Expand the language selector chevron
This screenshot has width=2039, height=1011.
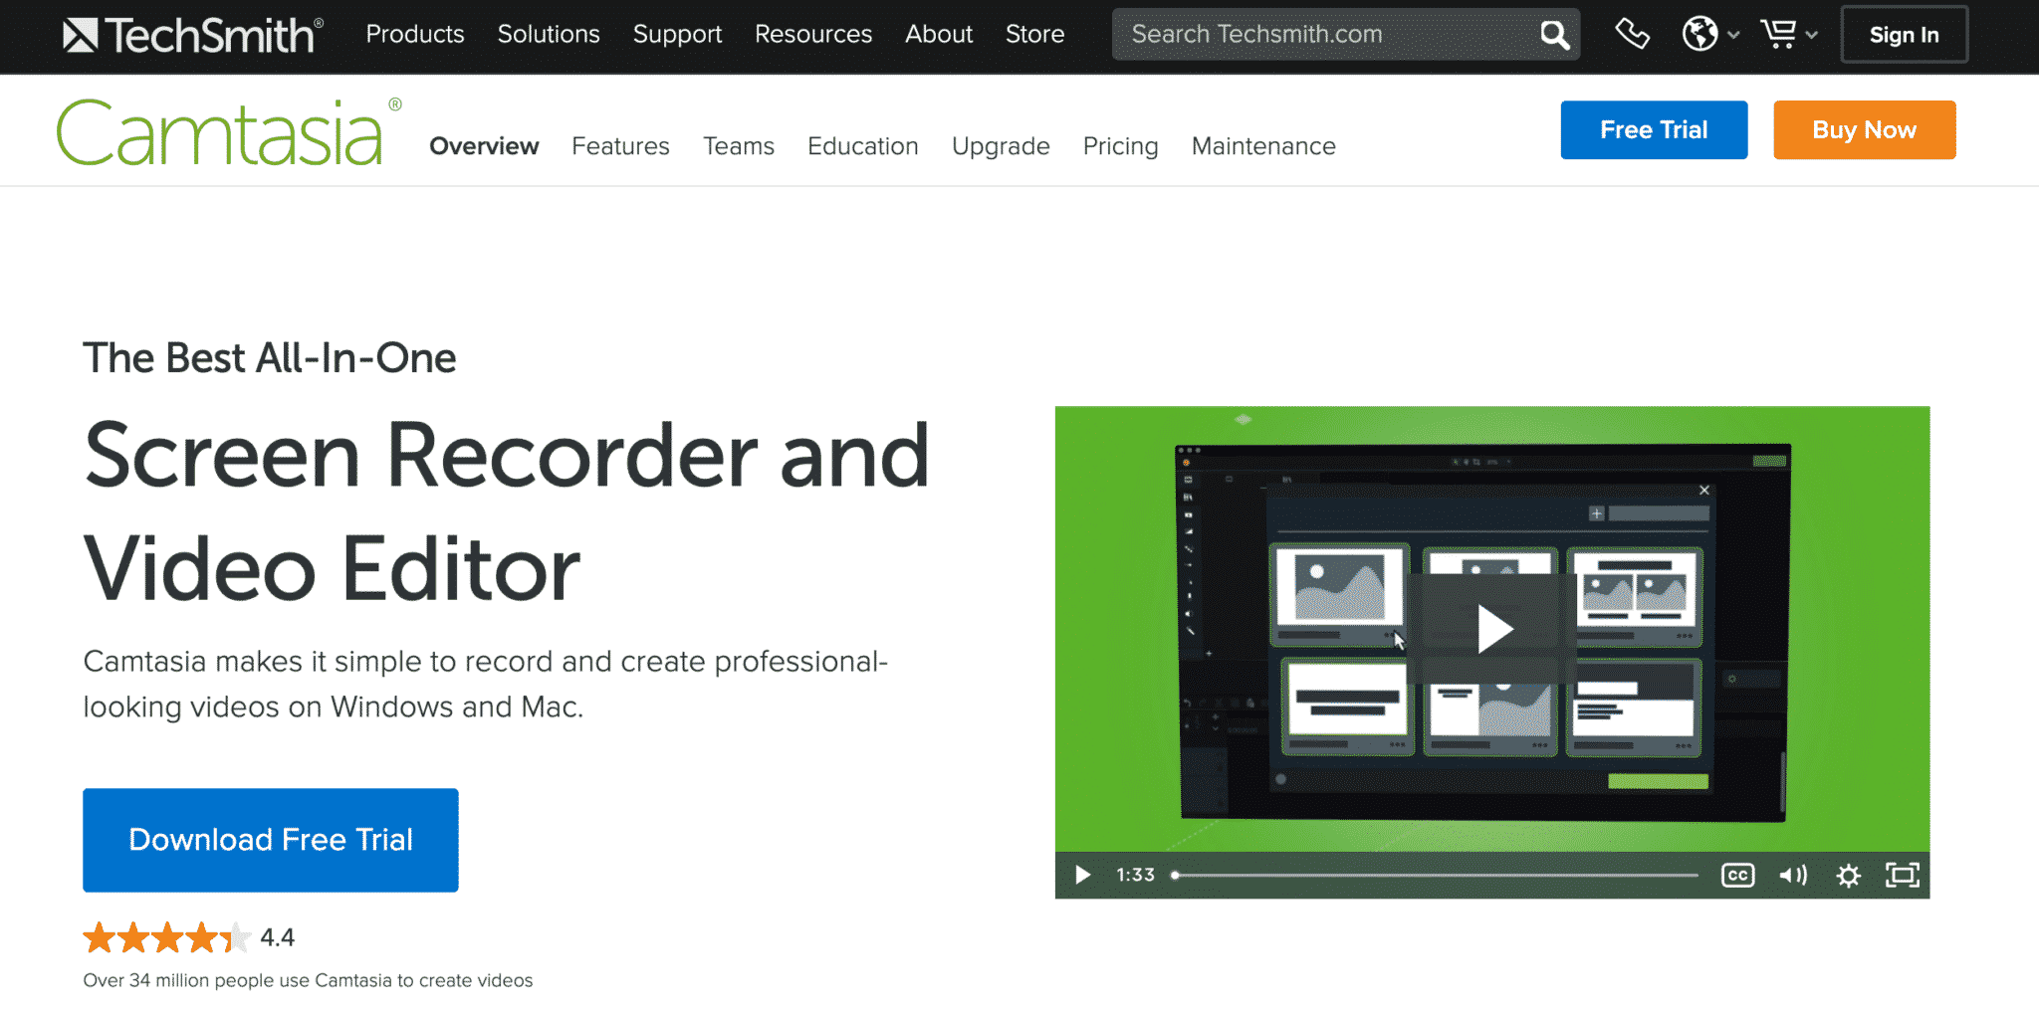(x=1734, y=35)
